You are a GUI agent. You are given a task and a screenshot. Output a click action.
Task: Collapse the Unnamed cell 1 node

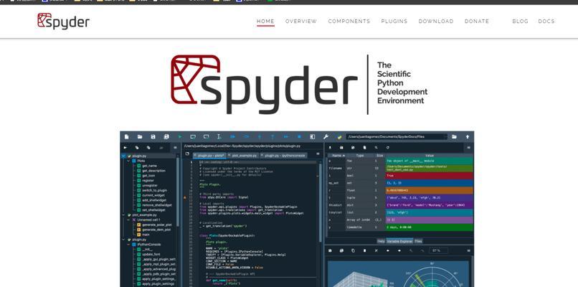(128, 220)
